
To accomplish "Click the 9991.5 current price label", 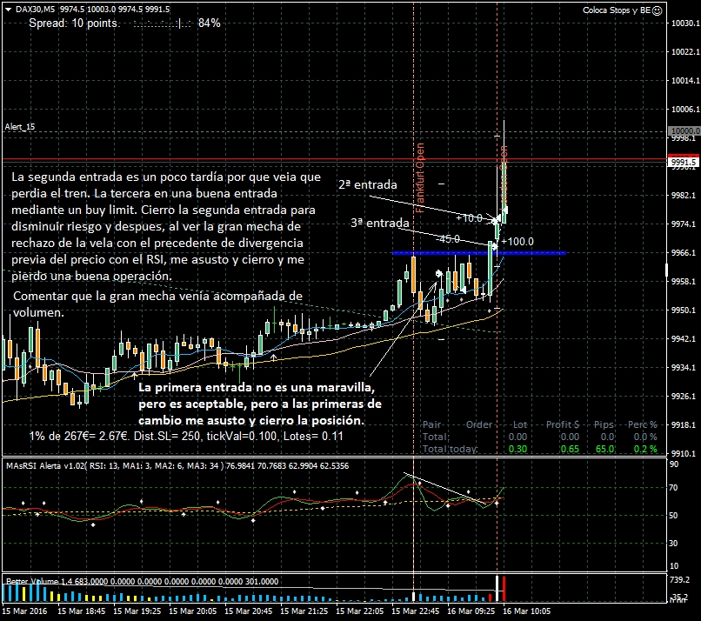I will coord(681,162).
